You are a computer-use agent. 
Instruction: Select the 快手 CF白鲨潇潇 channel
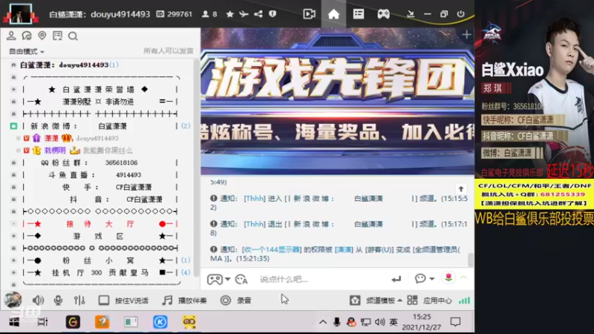99,187
